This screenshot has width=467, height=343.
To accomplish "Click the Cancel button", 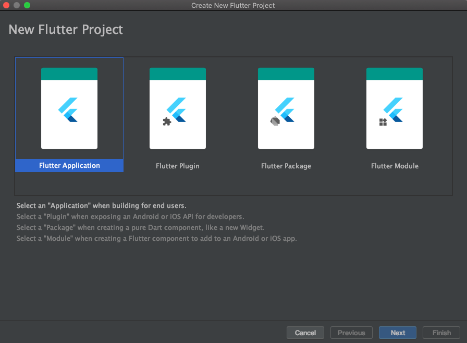I will pyautogui.click(x=305, y=333).
